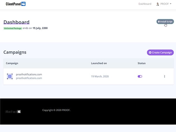Click the Launched on column header

pyautogui.click(x=99, y=63)
